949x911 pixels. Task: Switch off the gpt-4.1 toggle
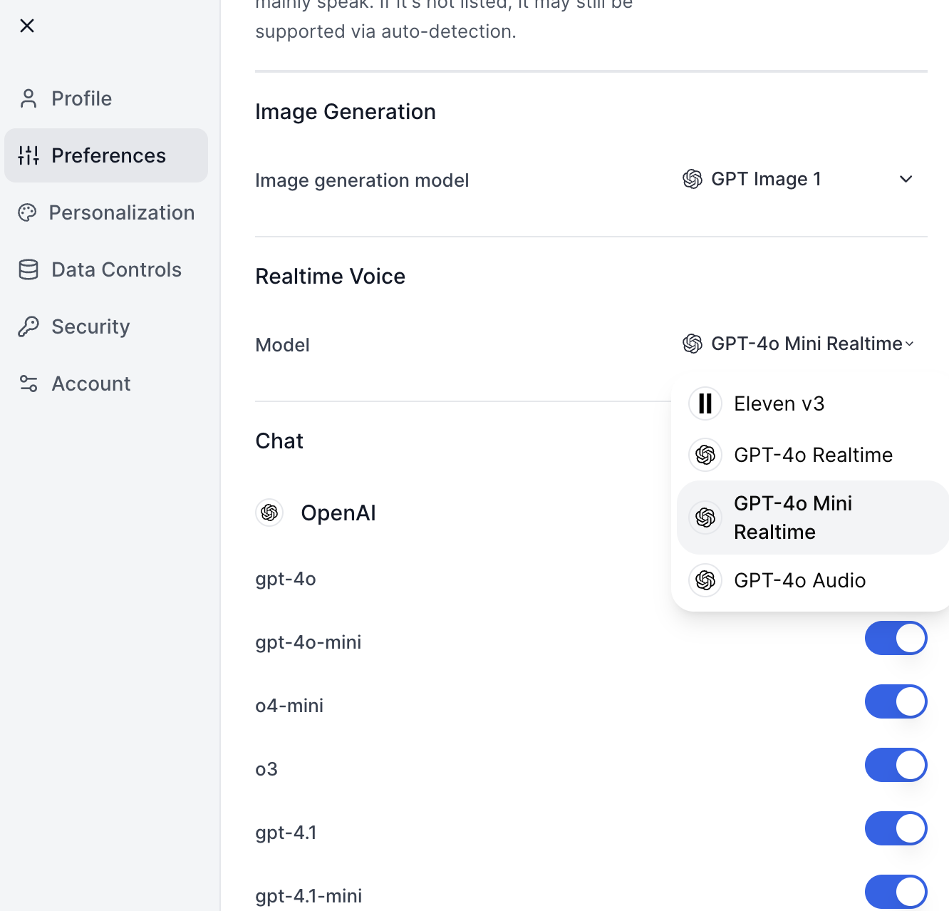click(x=896, y=828)
